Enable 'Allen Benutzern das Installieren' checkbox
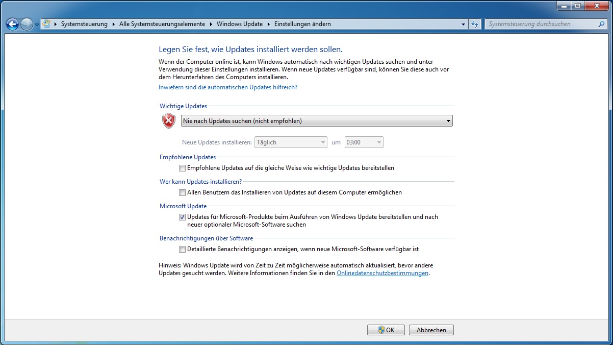The width and height of the screenshot is (613, 345). tap(182, 192)
